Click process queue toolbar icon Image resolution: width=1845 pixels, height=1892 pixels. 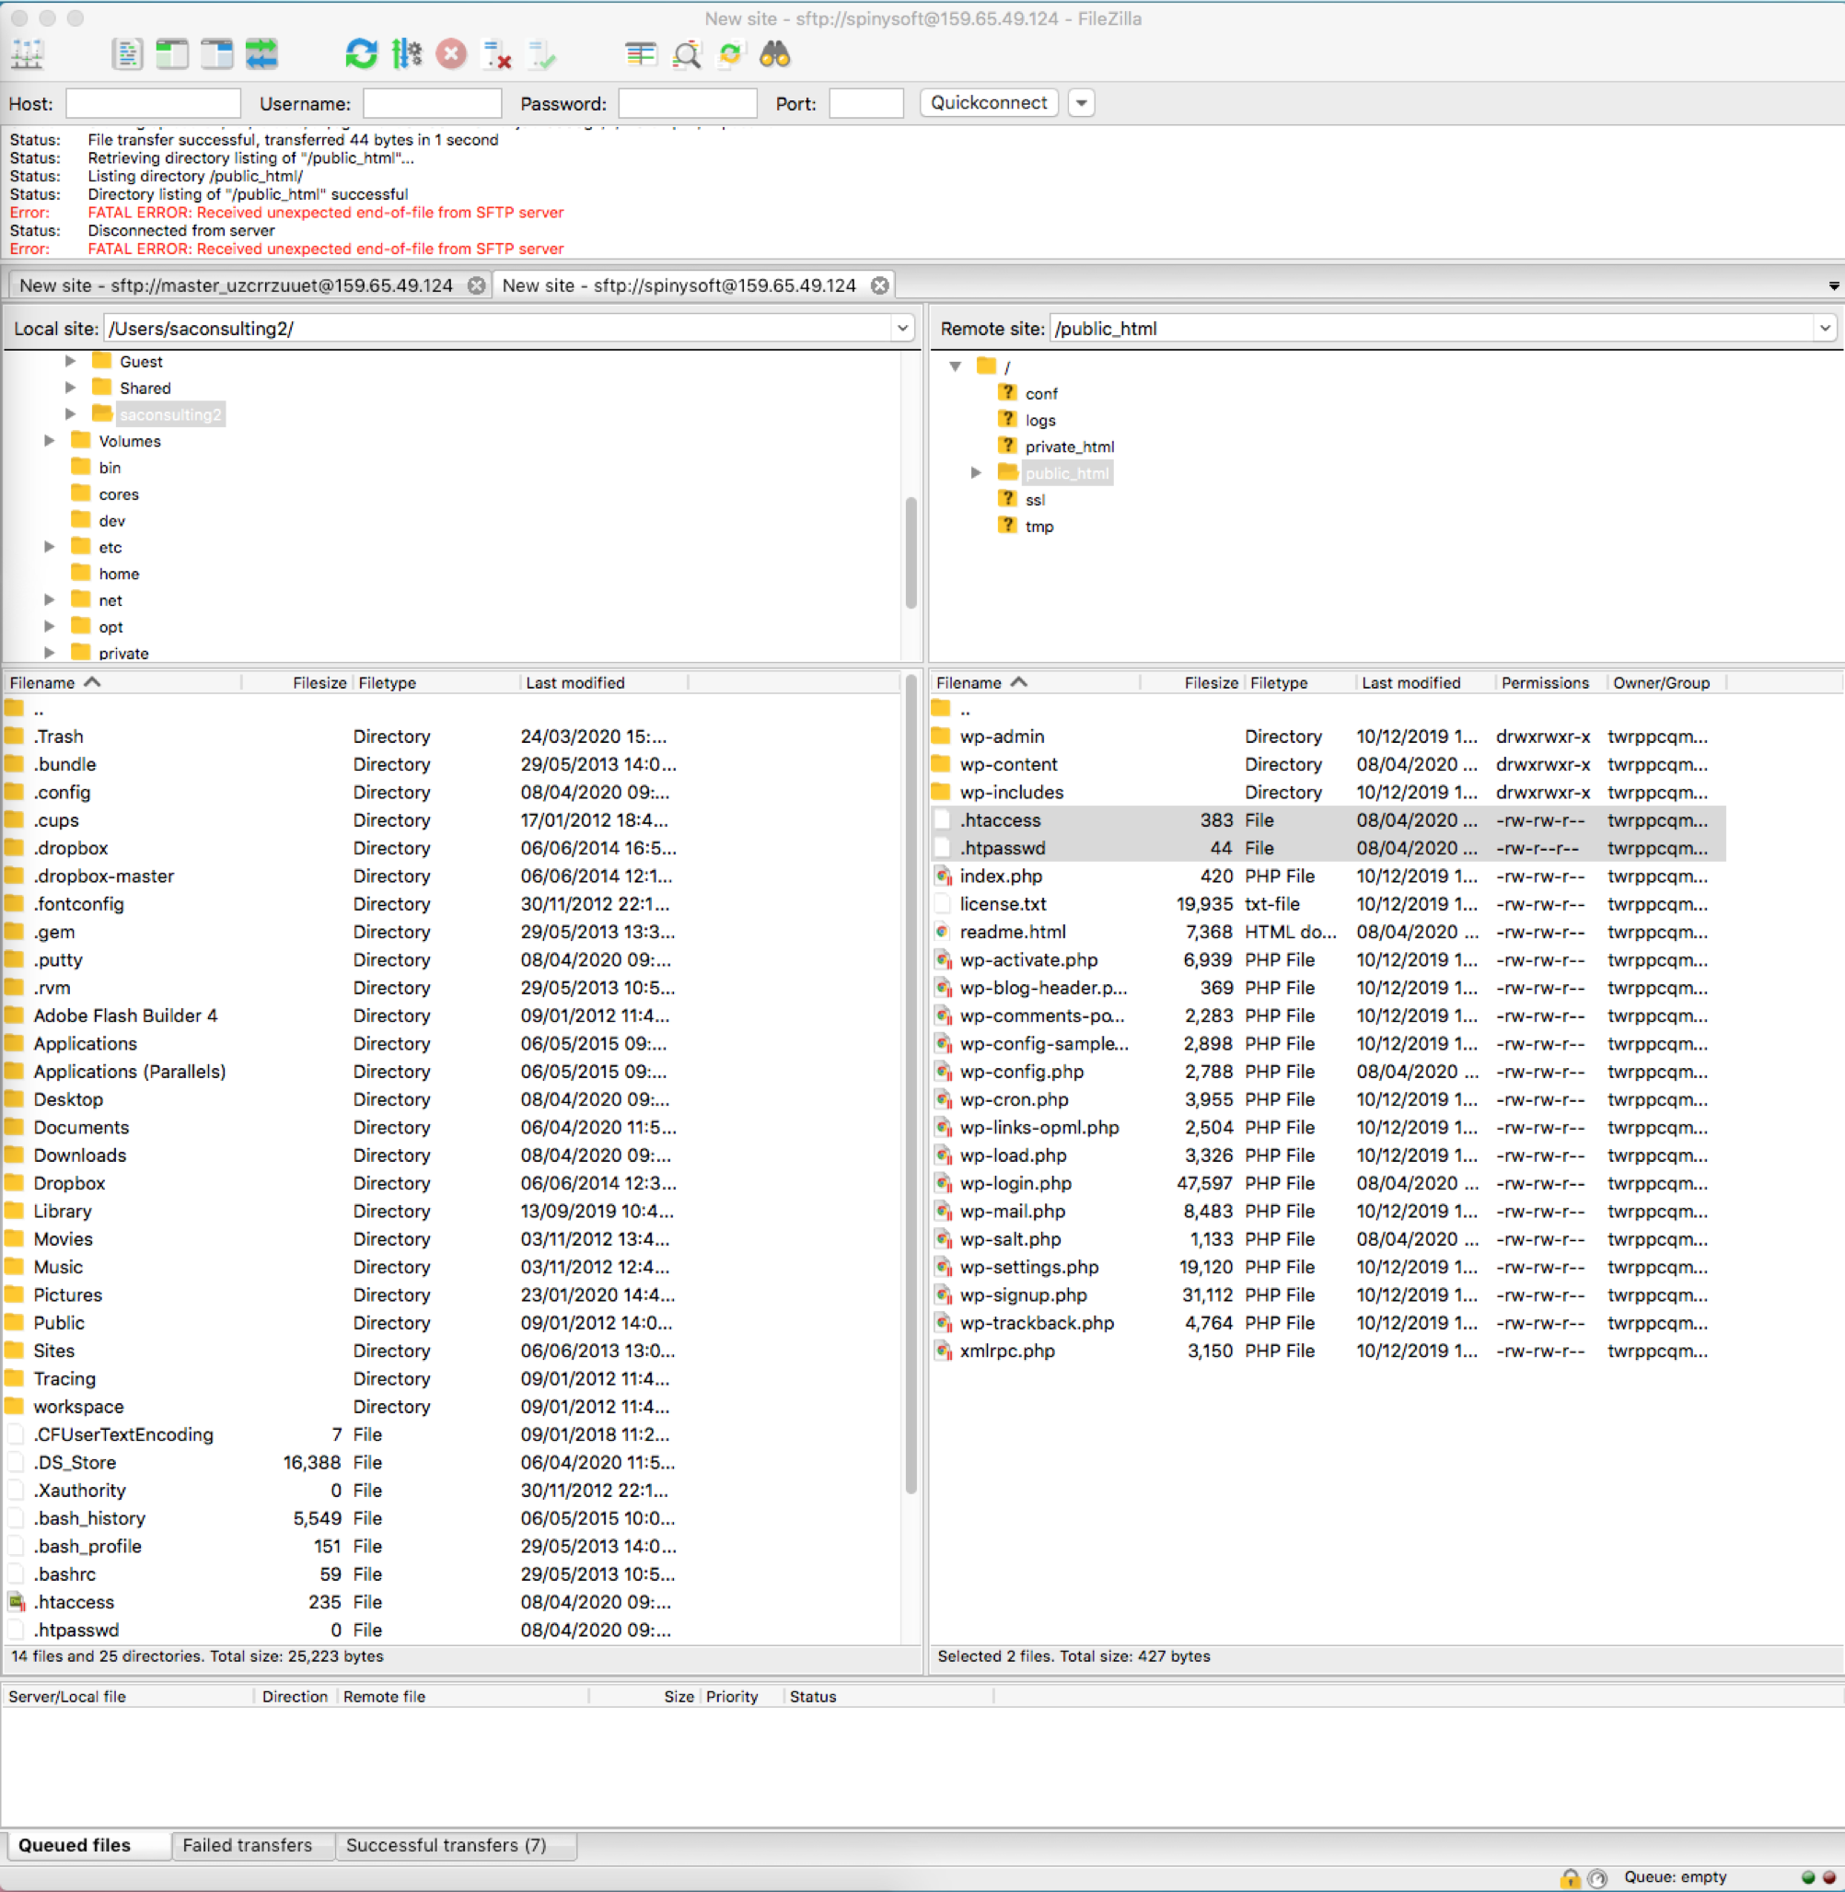point(406,54)
